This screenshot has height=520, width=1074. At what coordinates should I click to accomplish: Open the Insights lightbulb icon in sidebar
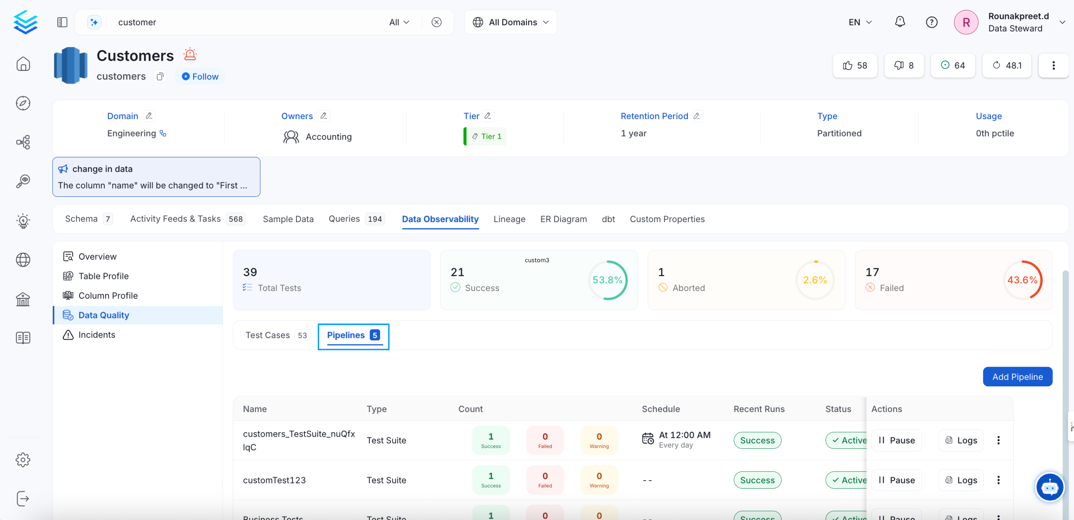pyautogui.click(x=23, y=221)
